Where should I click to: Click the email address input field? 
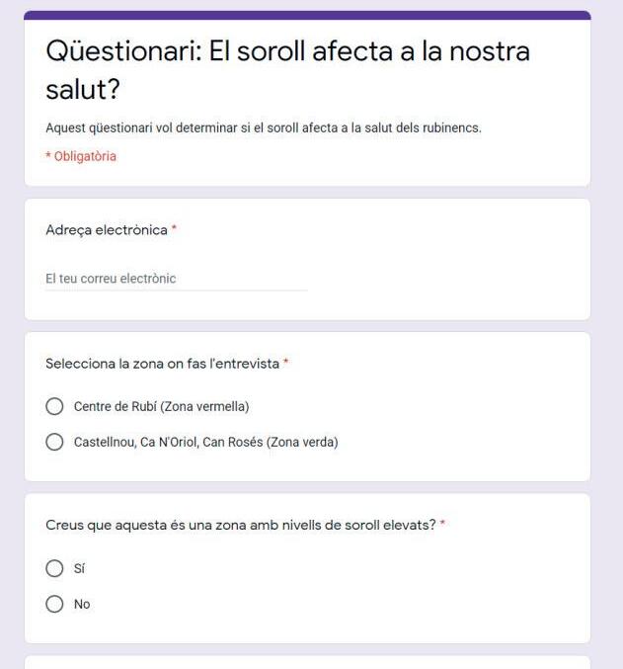[176, 279]
